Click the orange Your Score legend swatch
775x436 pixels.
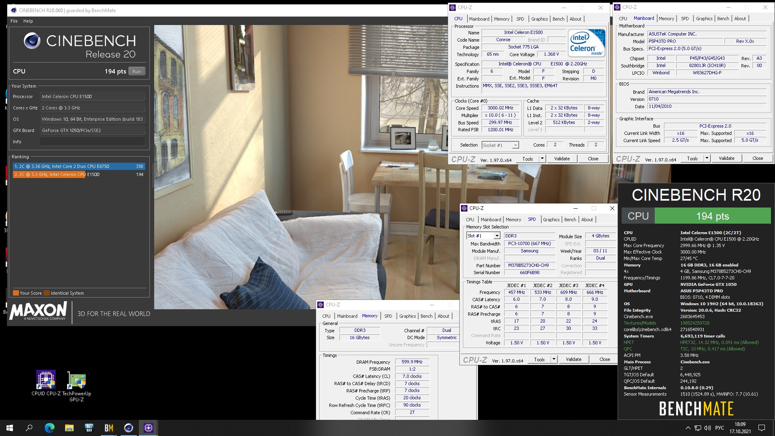(16, 293)
